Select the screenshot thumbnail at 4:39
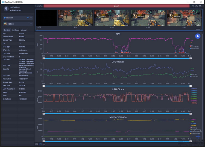Screen dimensions: 205x147 (x=148, y=18)
